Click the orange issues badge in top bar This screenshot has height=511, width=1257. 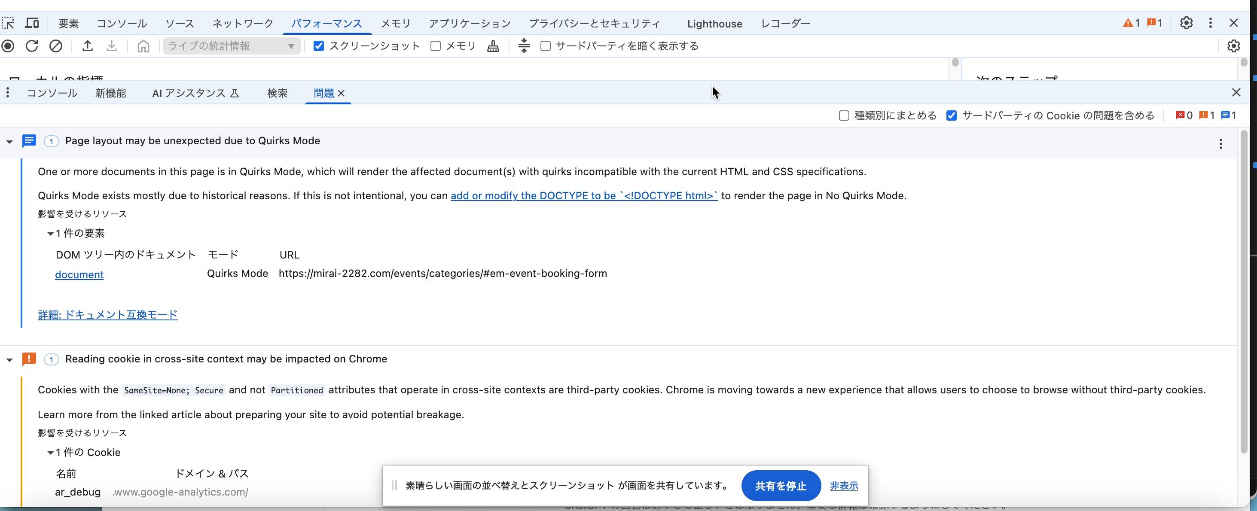coord(1154,23)
